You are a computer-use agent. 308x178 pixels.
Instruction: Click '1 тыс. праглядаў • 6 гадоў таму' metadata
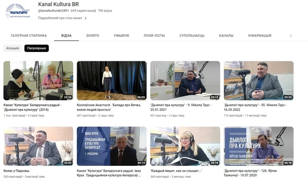24,116
